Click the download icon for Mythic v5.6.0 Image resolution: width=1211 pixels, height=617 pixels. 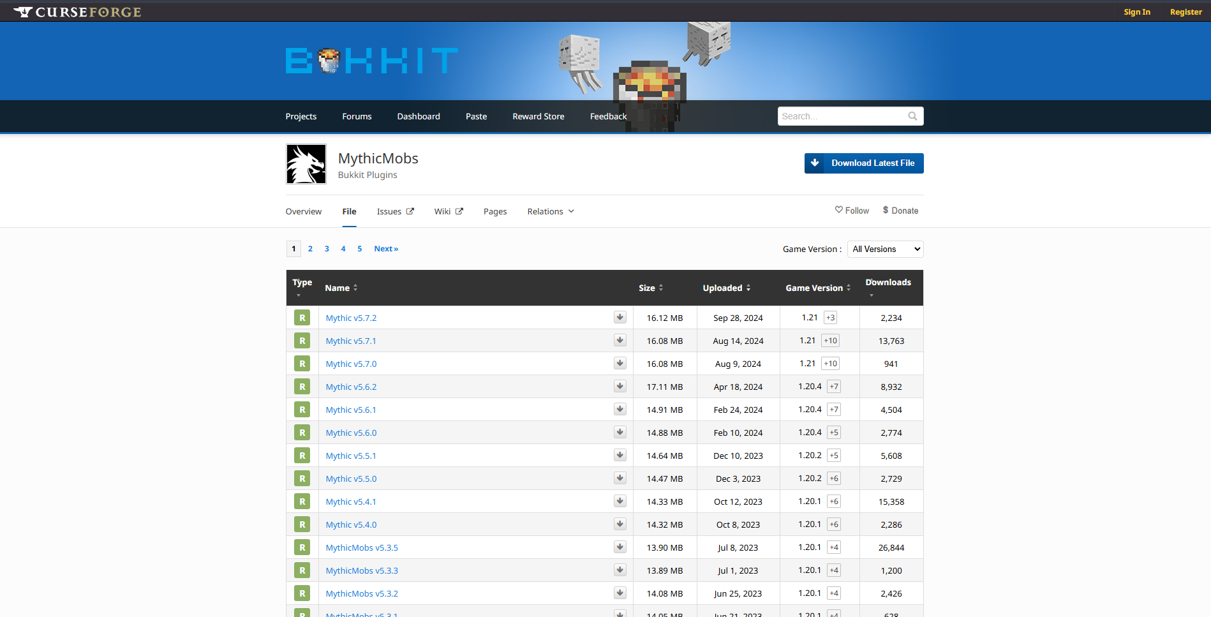click(x=620, y=432)
